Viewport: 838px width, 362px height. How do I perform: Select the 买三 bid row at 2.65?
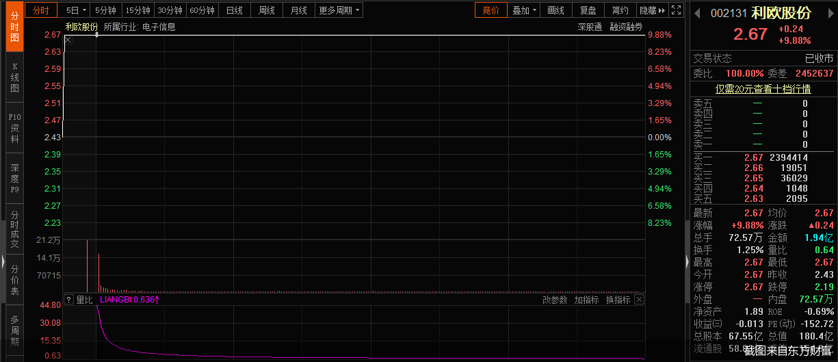click(x=763, y=178)
